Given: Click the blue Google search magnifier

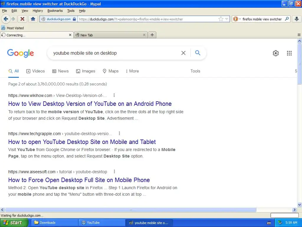Looking at the screenshot, I should tap(198, 53).
